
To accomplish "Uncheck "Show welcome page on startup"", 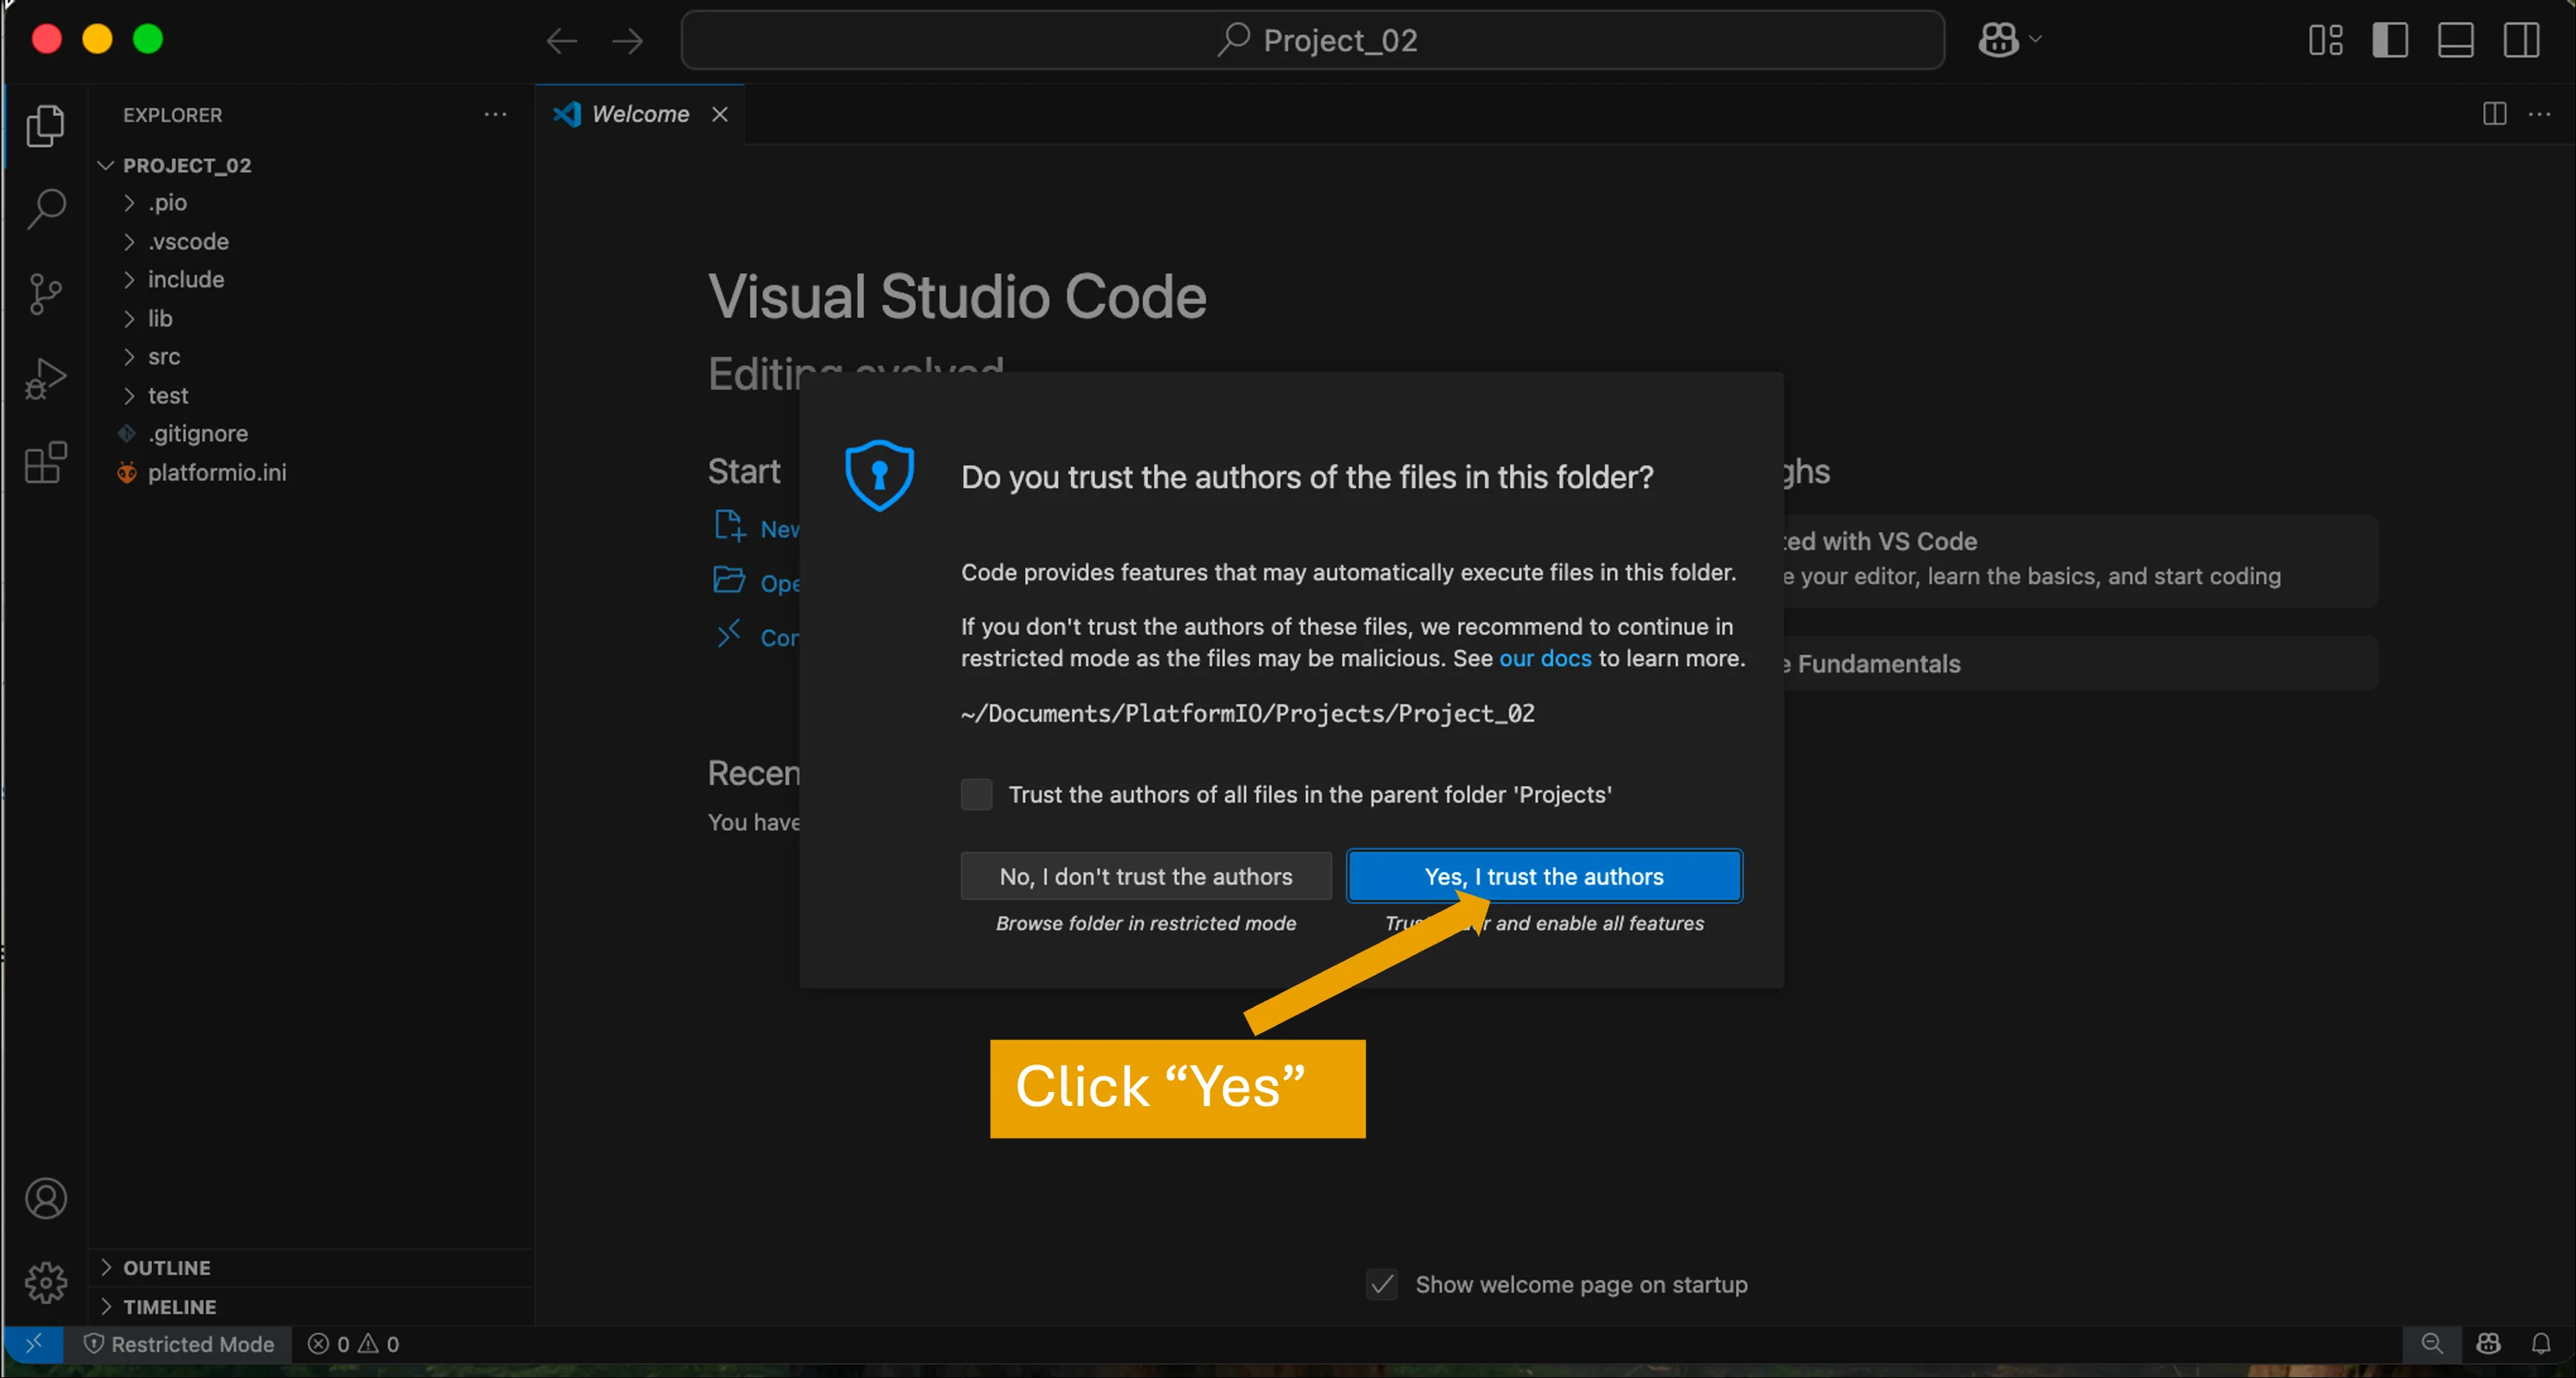I will [x=1382, y=1285].
